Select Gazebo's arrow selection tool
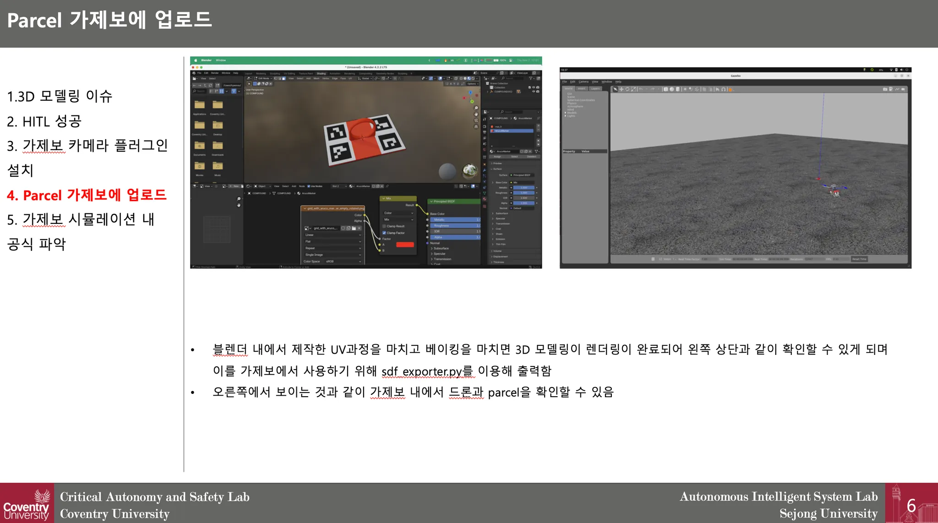 coord(616,89)
